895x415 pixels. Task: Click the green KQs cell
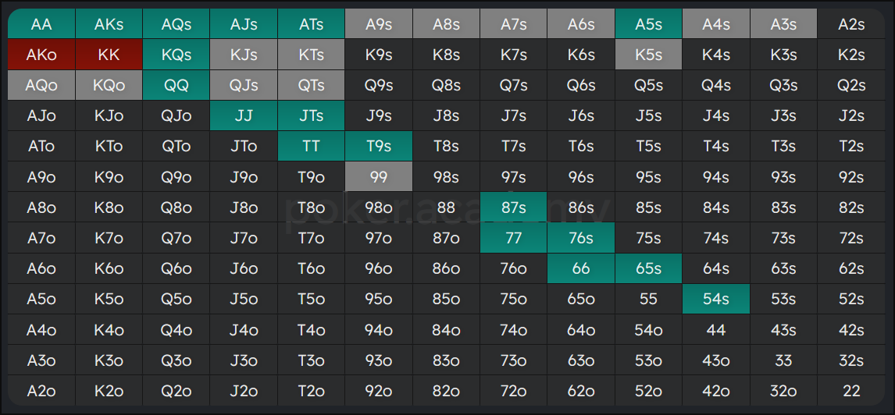[x=177, y=55]
